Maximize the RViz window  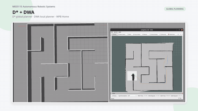tap(179, 30)
